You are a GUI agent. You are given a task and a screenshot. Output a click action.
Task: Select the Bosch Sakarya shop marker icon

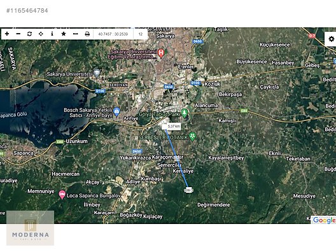[116, 111]
